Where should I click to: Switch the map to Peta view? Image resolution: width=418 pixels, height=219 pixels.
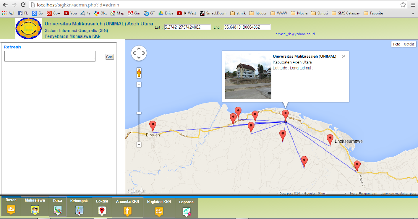tap(396, 44)
